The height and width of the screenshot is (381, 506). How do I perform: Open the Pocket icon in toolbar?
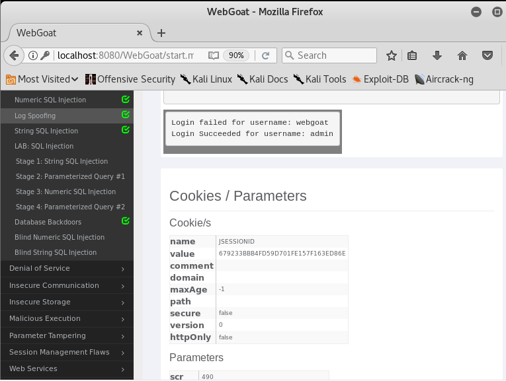pyautogui.click(x=487, y=55)
